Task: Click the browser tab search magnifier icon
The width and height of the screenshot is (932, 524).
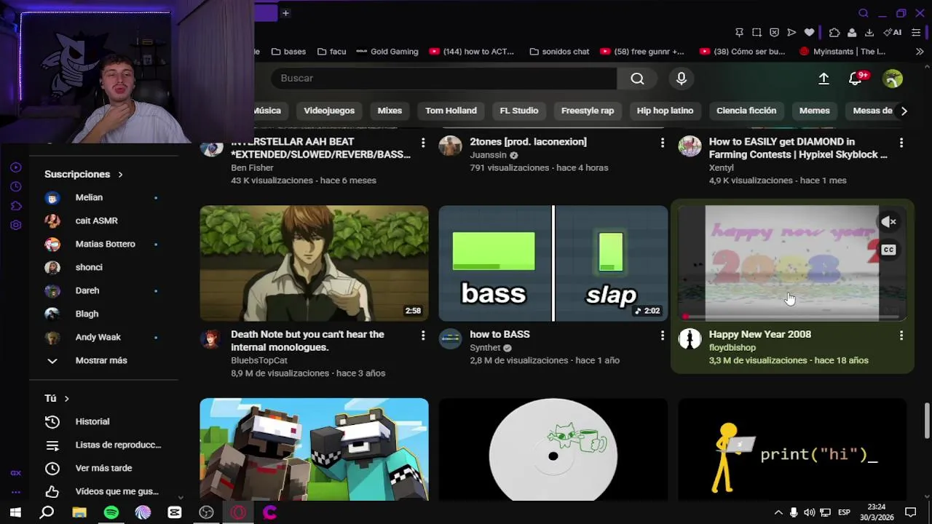Action: pyautogui.click(x=864, y=13)
